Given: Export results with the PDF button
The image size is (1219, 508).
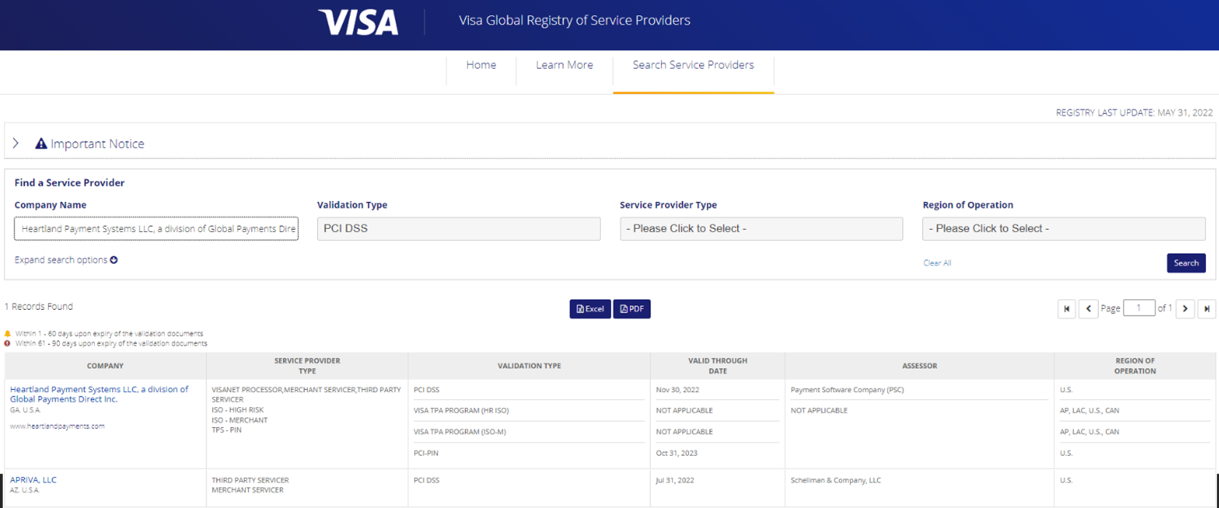Looking at the screenshot, I should coord(631,309).
